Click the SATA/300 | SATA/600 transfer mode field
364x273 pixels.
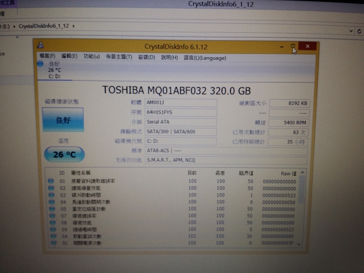(x=180, y=131)
